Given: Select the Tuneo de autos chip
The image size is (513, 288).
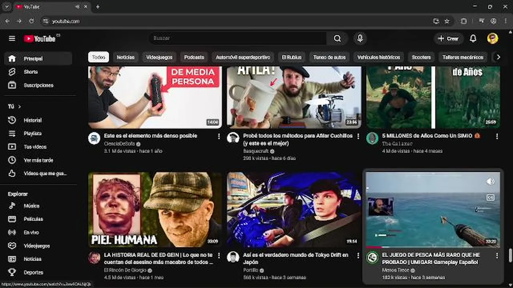Looking at the screenshot, I should coord(329,57).
